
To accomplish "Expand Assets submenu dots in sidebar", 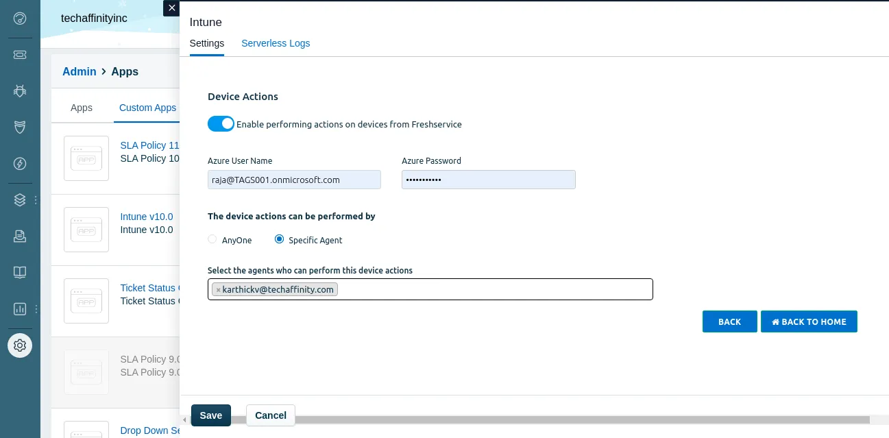I will [x=36, y=199].
